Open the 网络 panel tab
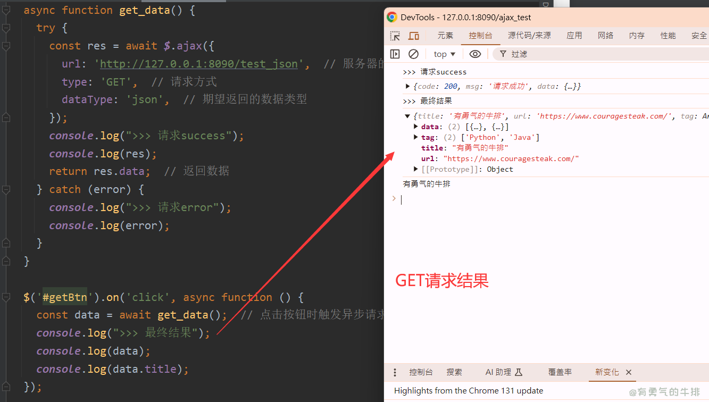Image resolution: width=709 pixels, height=402 pixels. pyautogui.click(x=605, y=36)
